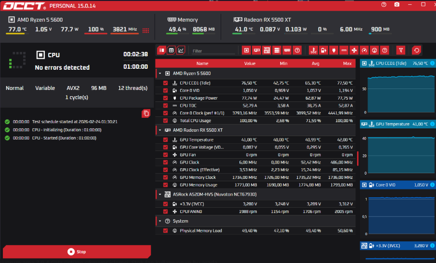The height and width of the screenshot is (263, 436).
Task: Uncheck the CPU TDC sensor row
Action: coord(165,105)
